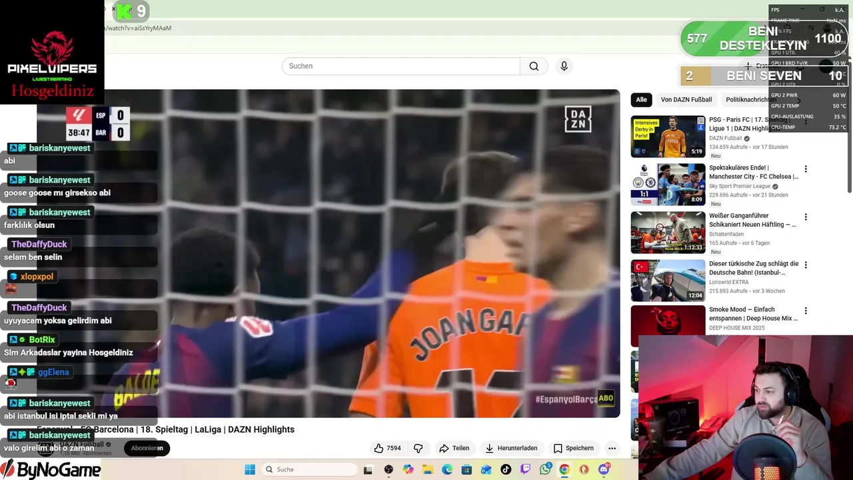Open OBS Studio from taskbar

pos(389,469)
